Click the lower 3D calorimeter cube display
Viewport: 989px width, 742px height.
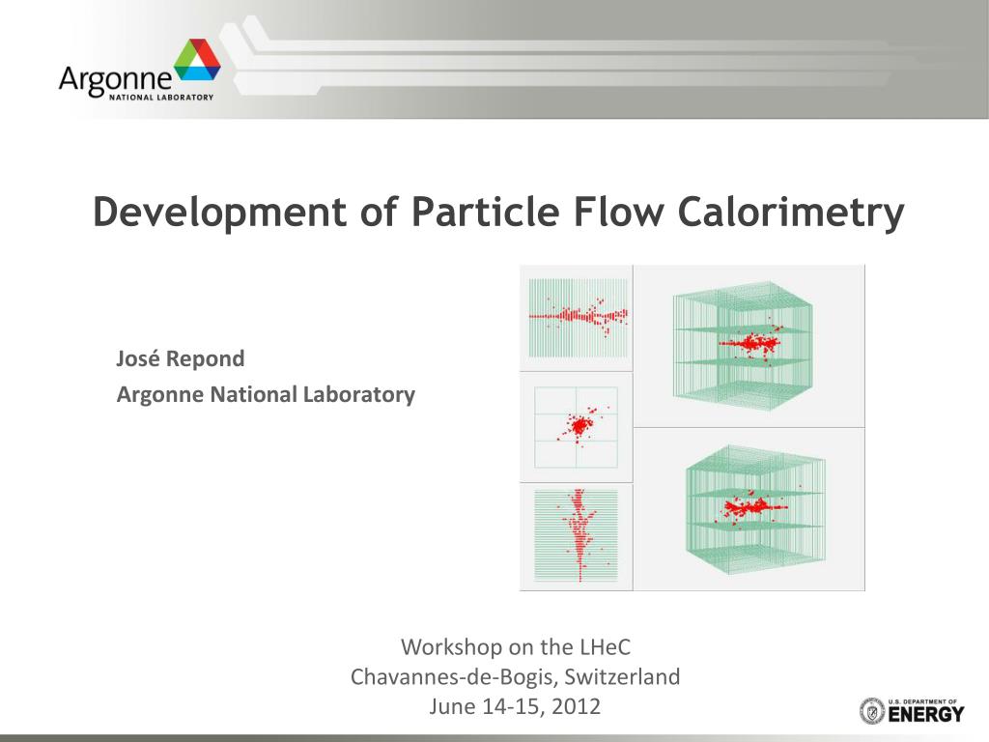click(749, 509)
